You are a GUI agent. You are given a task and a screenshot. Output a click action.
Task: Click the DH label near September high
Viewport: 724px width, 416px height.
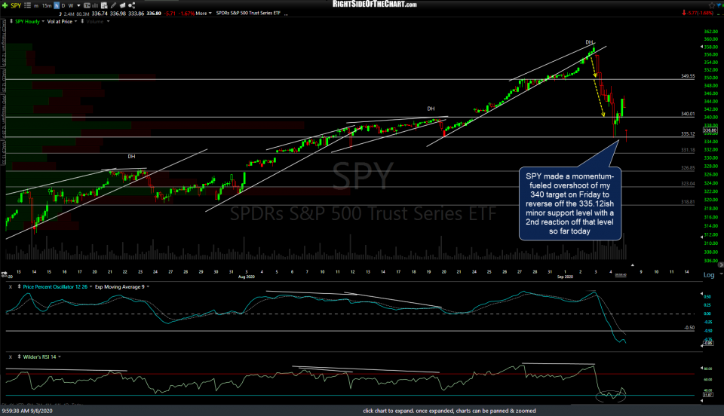point(589,42)
